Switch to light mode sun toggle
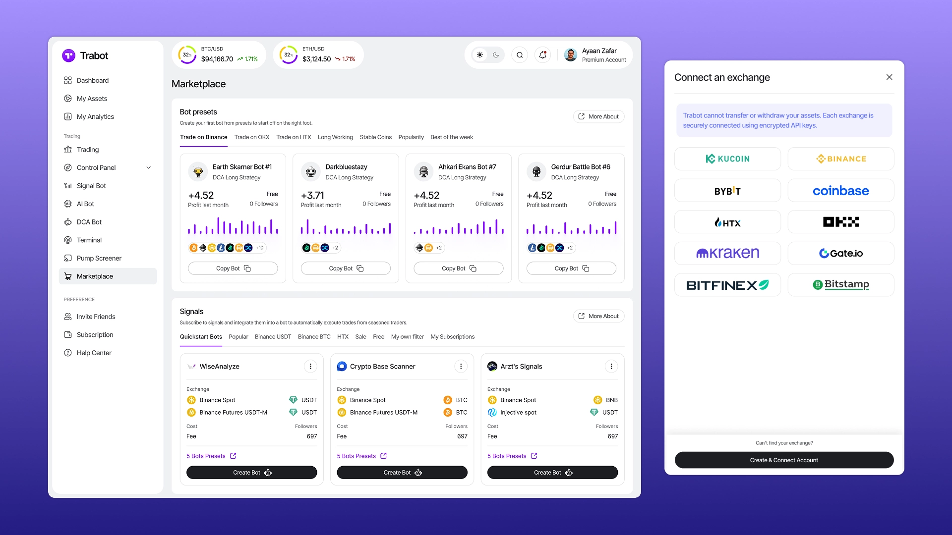The image size is (952, 535). click(x=479, y=55)
